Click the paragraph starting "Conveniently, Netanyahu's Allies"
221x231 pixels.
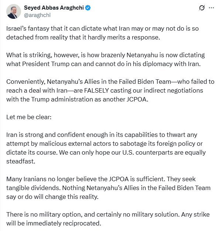click(110, 90)
